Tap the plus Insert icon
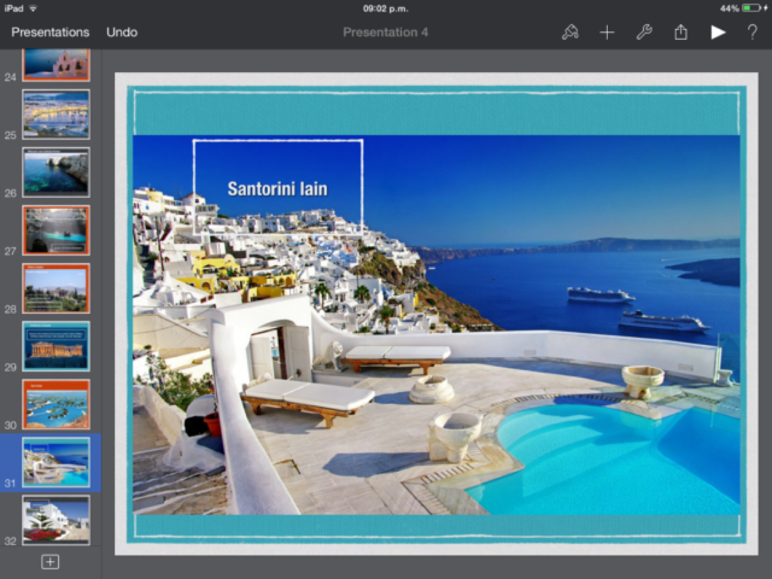 (607, 32)
